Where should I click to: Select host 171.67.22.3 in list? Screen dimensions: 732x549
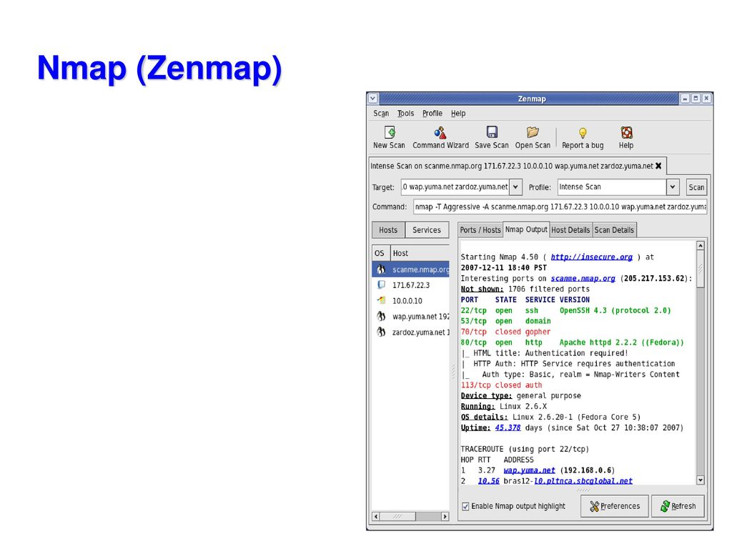coord(410,285)
